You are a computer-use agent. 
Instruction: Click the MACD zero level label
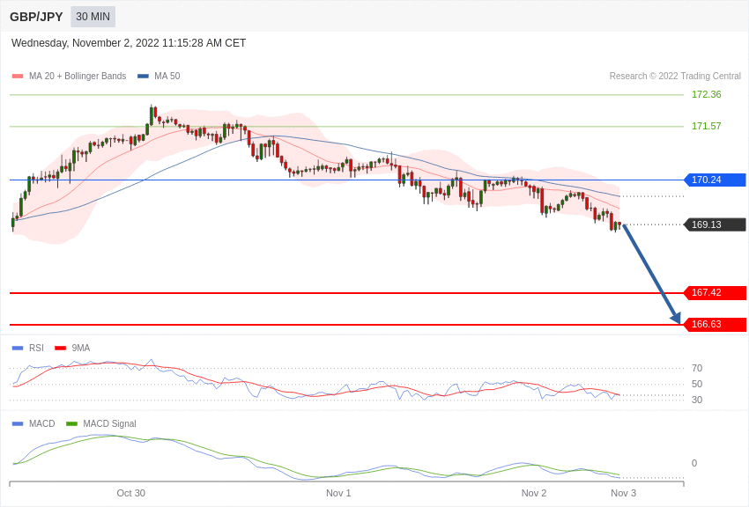coord(694,463)
